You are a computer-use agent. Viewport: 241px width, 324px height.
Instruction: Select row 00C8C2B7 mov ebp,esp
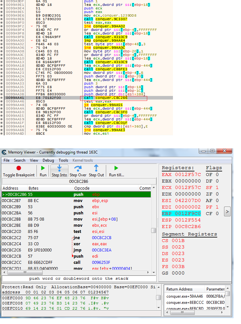tap(76, 201)
